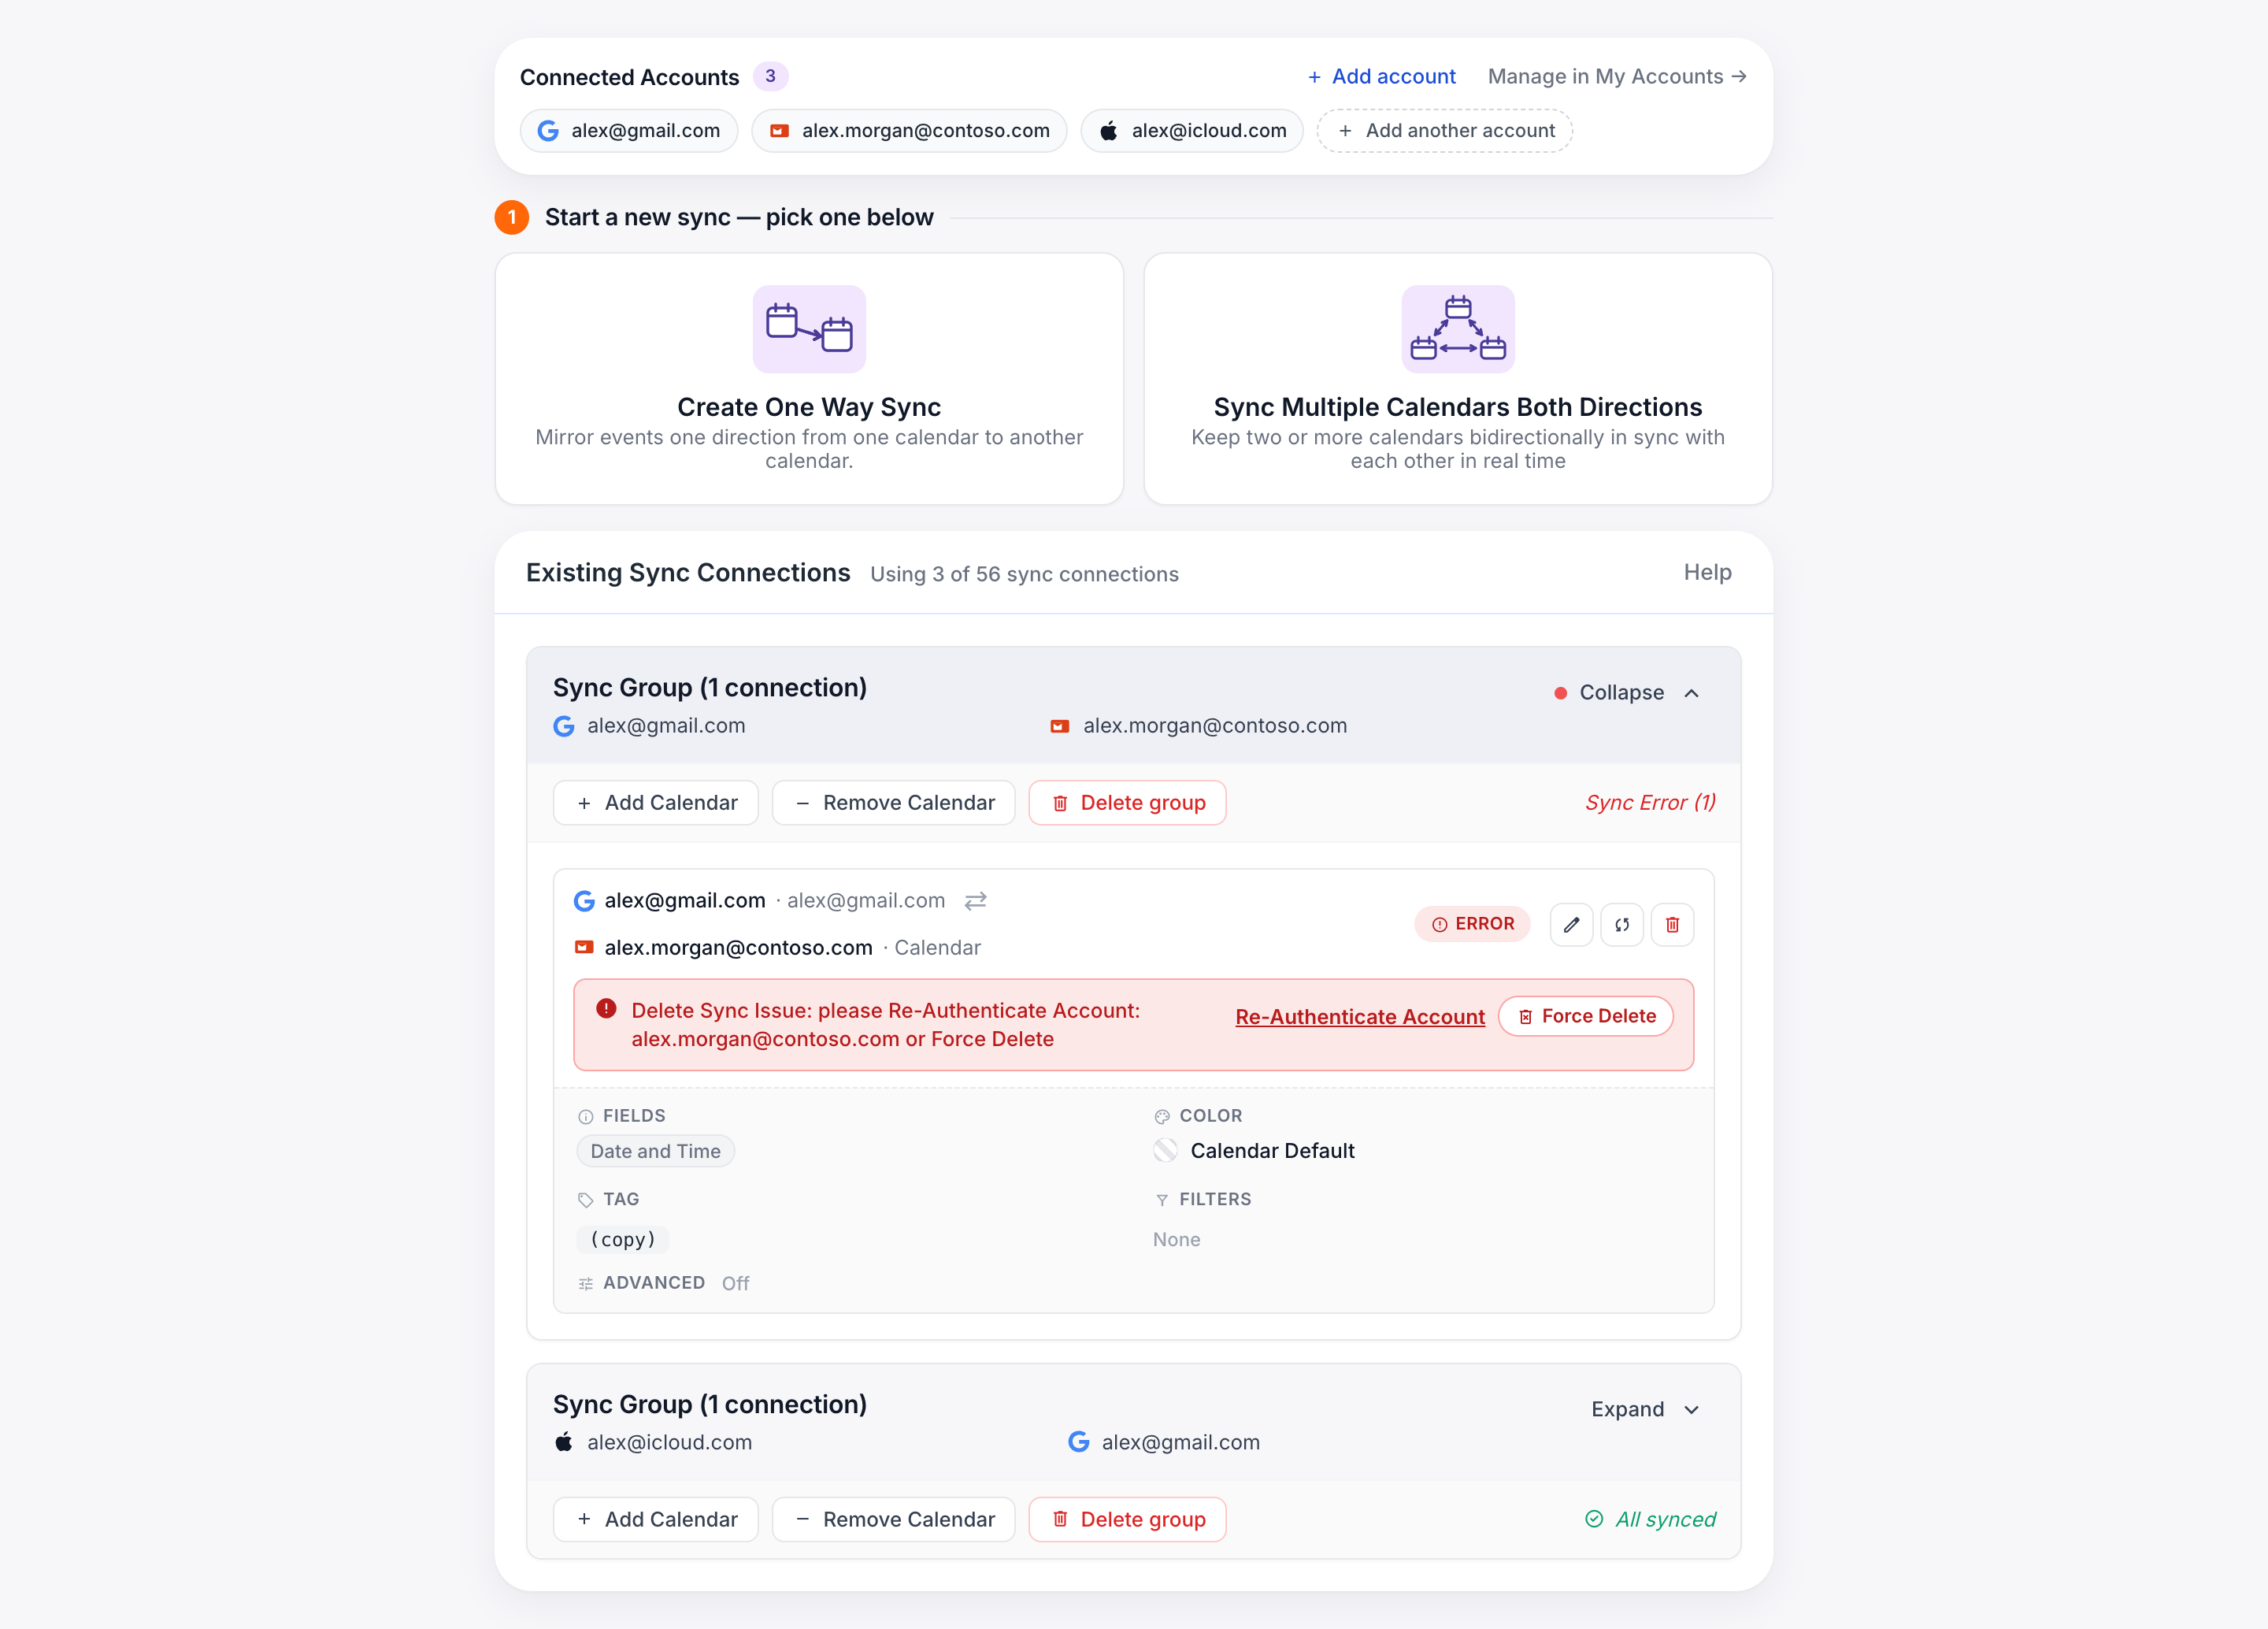Click the pencil edit icon on the error connection
The image size is (2268, 1629).
pyautogui.click(x=1571, y=924)
